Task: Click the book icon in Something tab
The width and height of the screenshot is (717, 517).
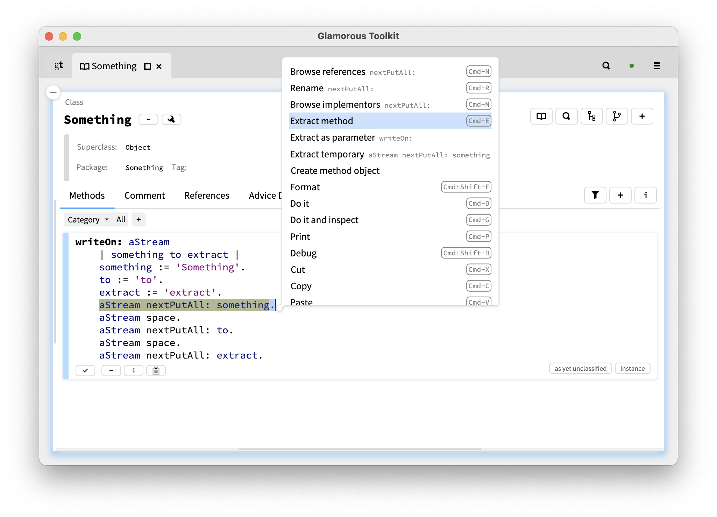Action: click(x=84, y=66)
